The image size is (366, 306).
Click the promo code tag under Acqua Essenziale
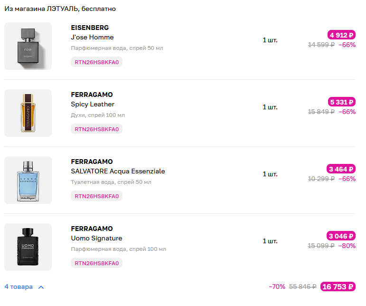point(96,196)
